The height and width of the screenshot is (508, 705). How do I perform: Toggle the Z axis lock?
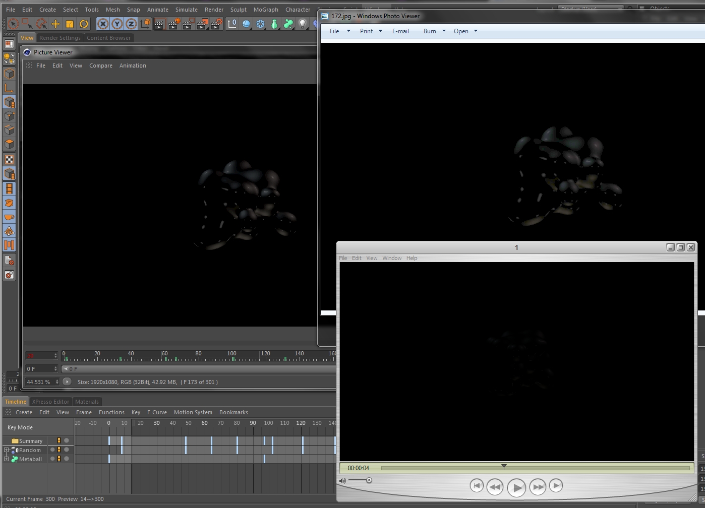coord(131,24)
